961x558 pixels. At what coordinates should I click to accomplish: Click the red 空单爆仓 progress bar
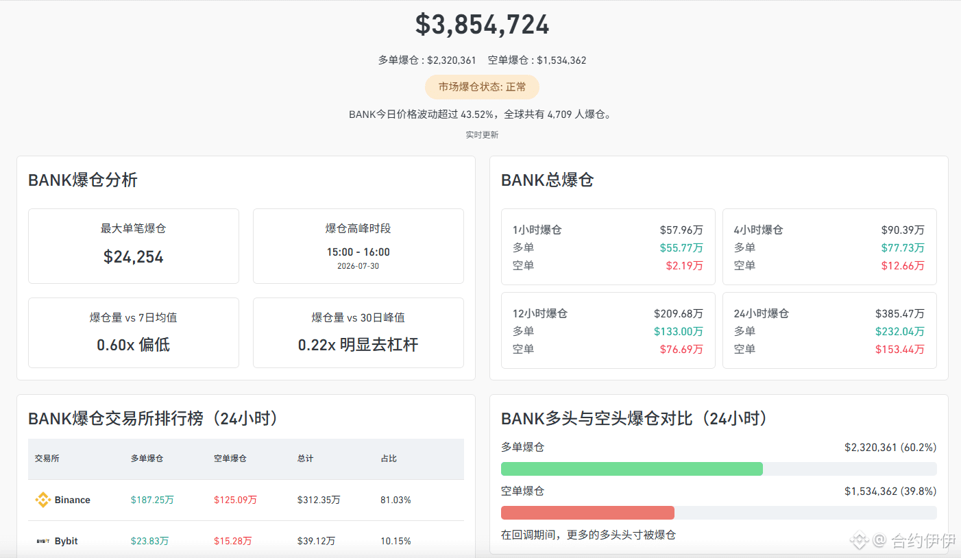click(587, 513)
